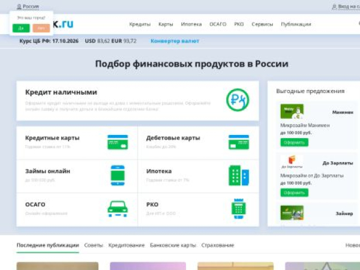Open the Ипотека menu item in the header
The height and width of the screenshot is (270, 360).
[191, 24]
